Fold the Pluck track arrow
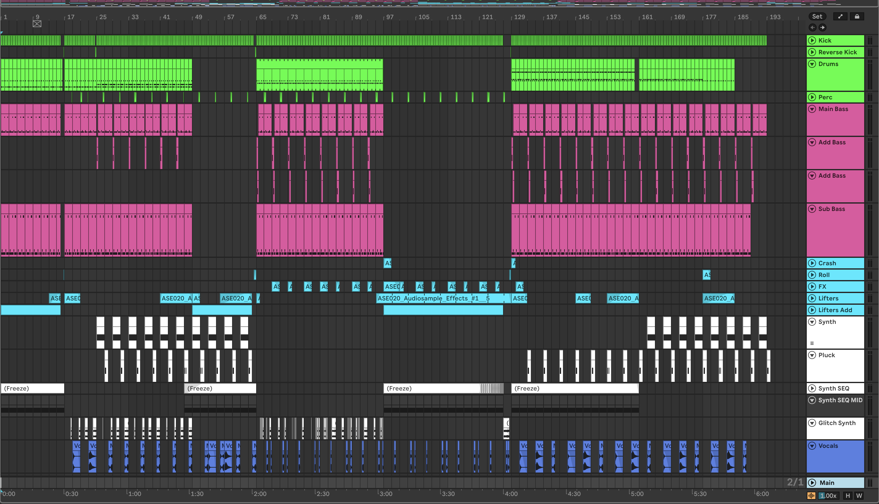 pos(812,355)
